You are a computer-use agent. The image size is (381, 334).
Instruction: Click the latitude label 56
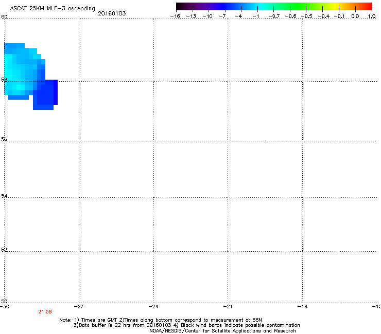coord(4,139)
